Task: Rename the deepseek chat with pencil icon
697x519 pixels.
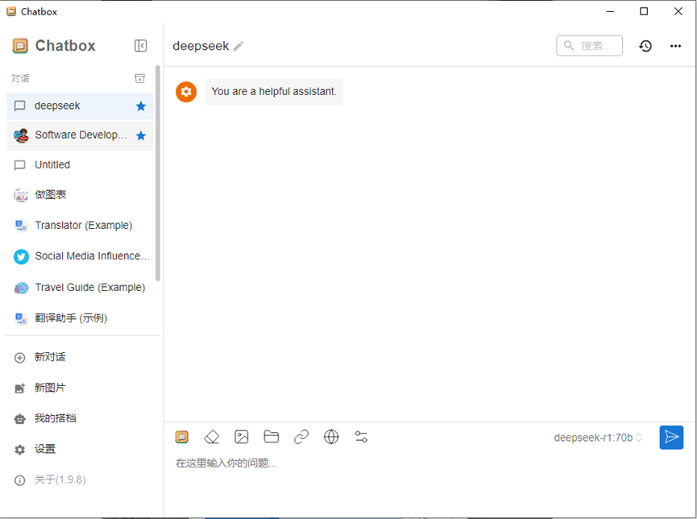Action: pos(236,46)
